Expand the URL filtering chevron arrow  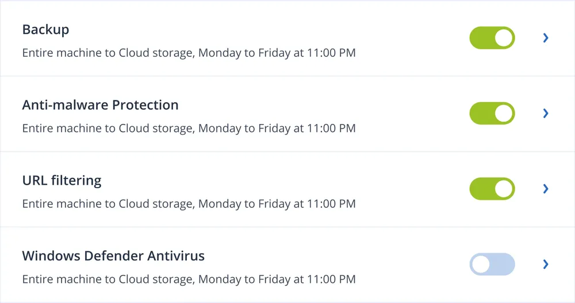click(x=546, y=189)
